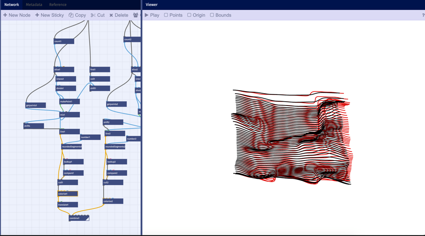Image resolution: width=425 pixels, height=236 pixels.
Task: Select the count1 node
Action: click(64, 42)
